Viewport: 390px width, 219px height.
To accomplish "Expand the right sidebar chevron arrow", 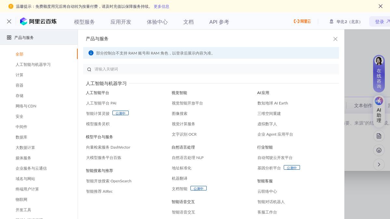I will pyautogui.click(x=379, y=164).
